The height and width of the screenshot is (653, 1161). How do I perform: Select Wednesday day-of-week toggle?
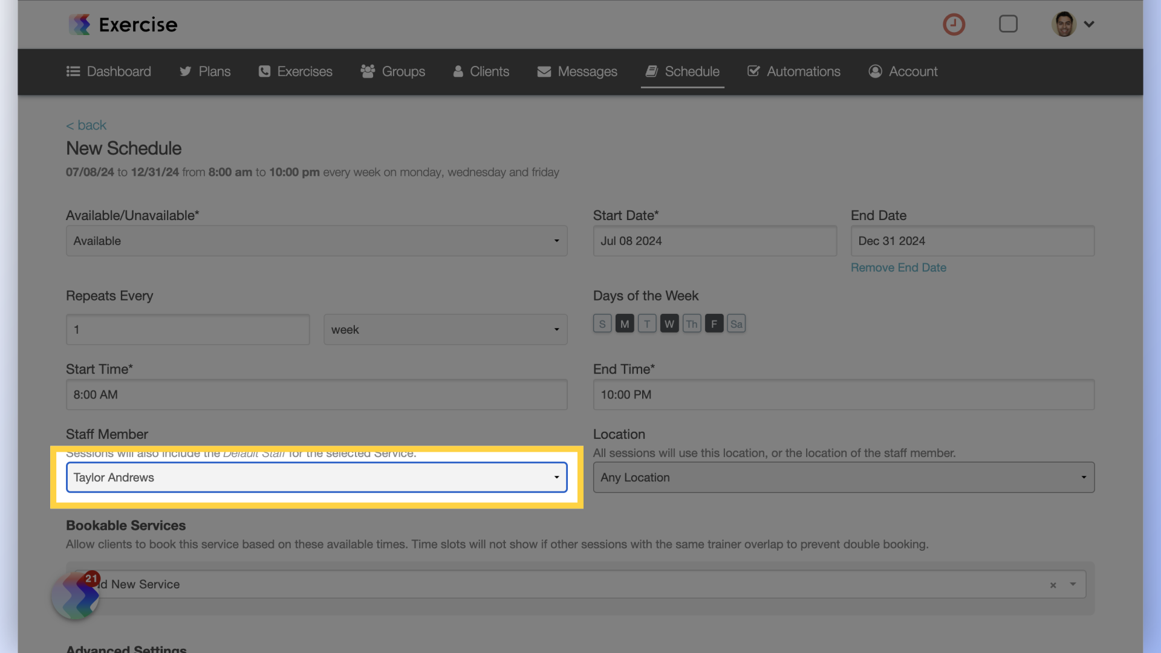669,323
